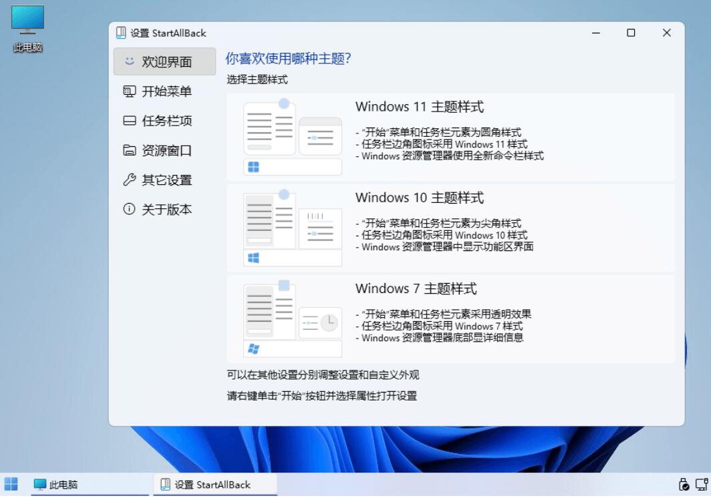Image resolution: width=711 pixels, height=498 pixels.
Task: Click line Windows 资源管理器底部显详细信息
Action: [440, 338]
